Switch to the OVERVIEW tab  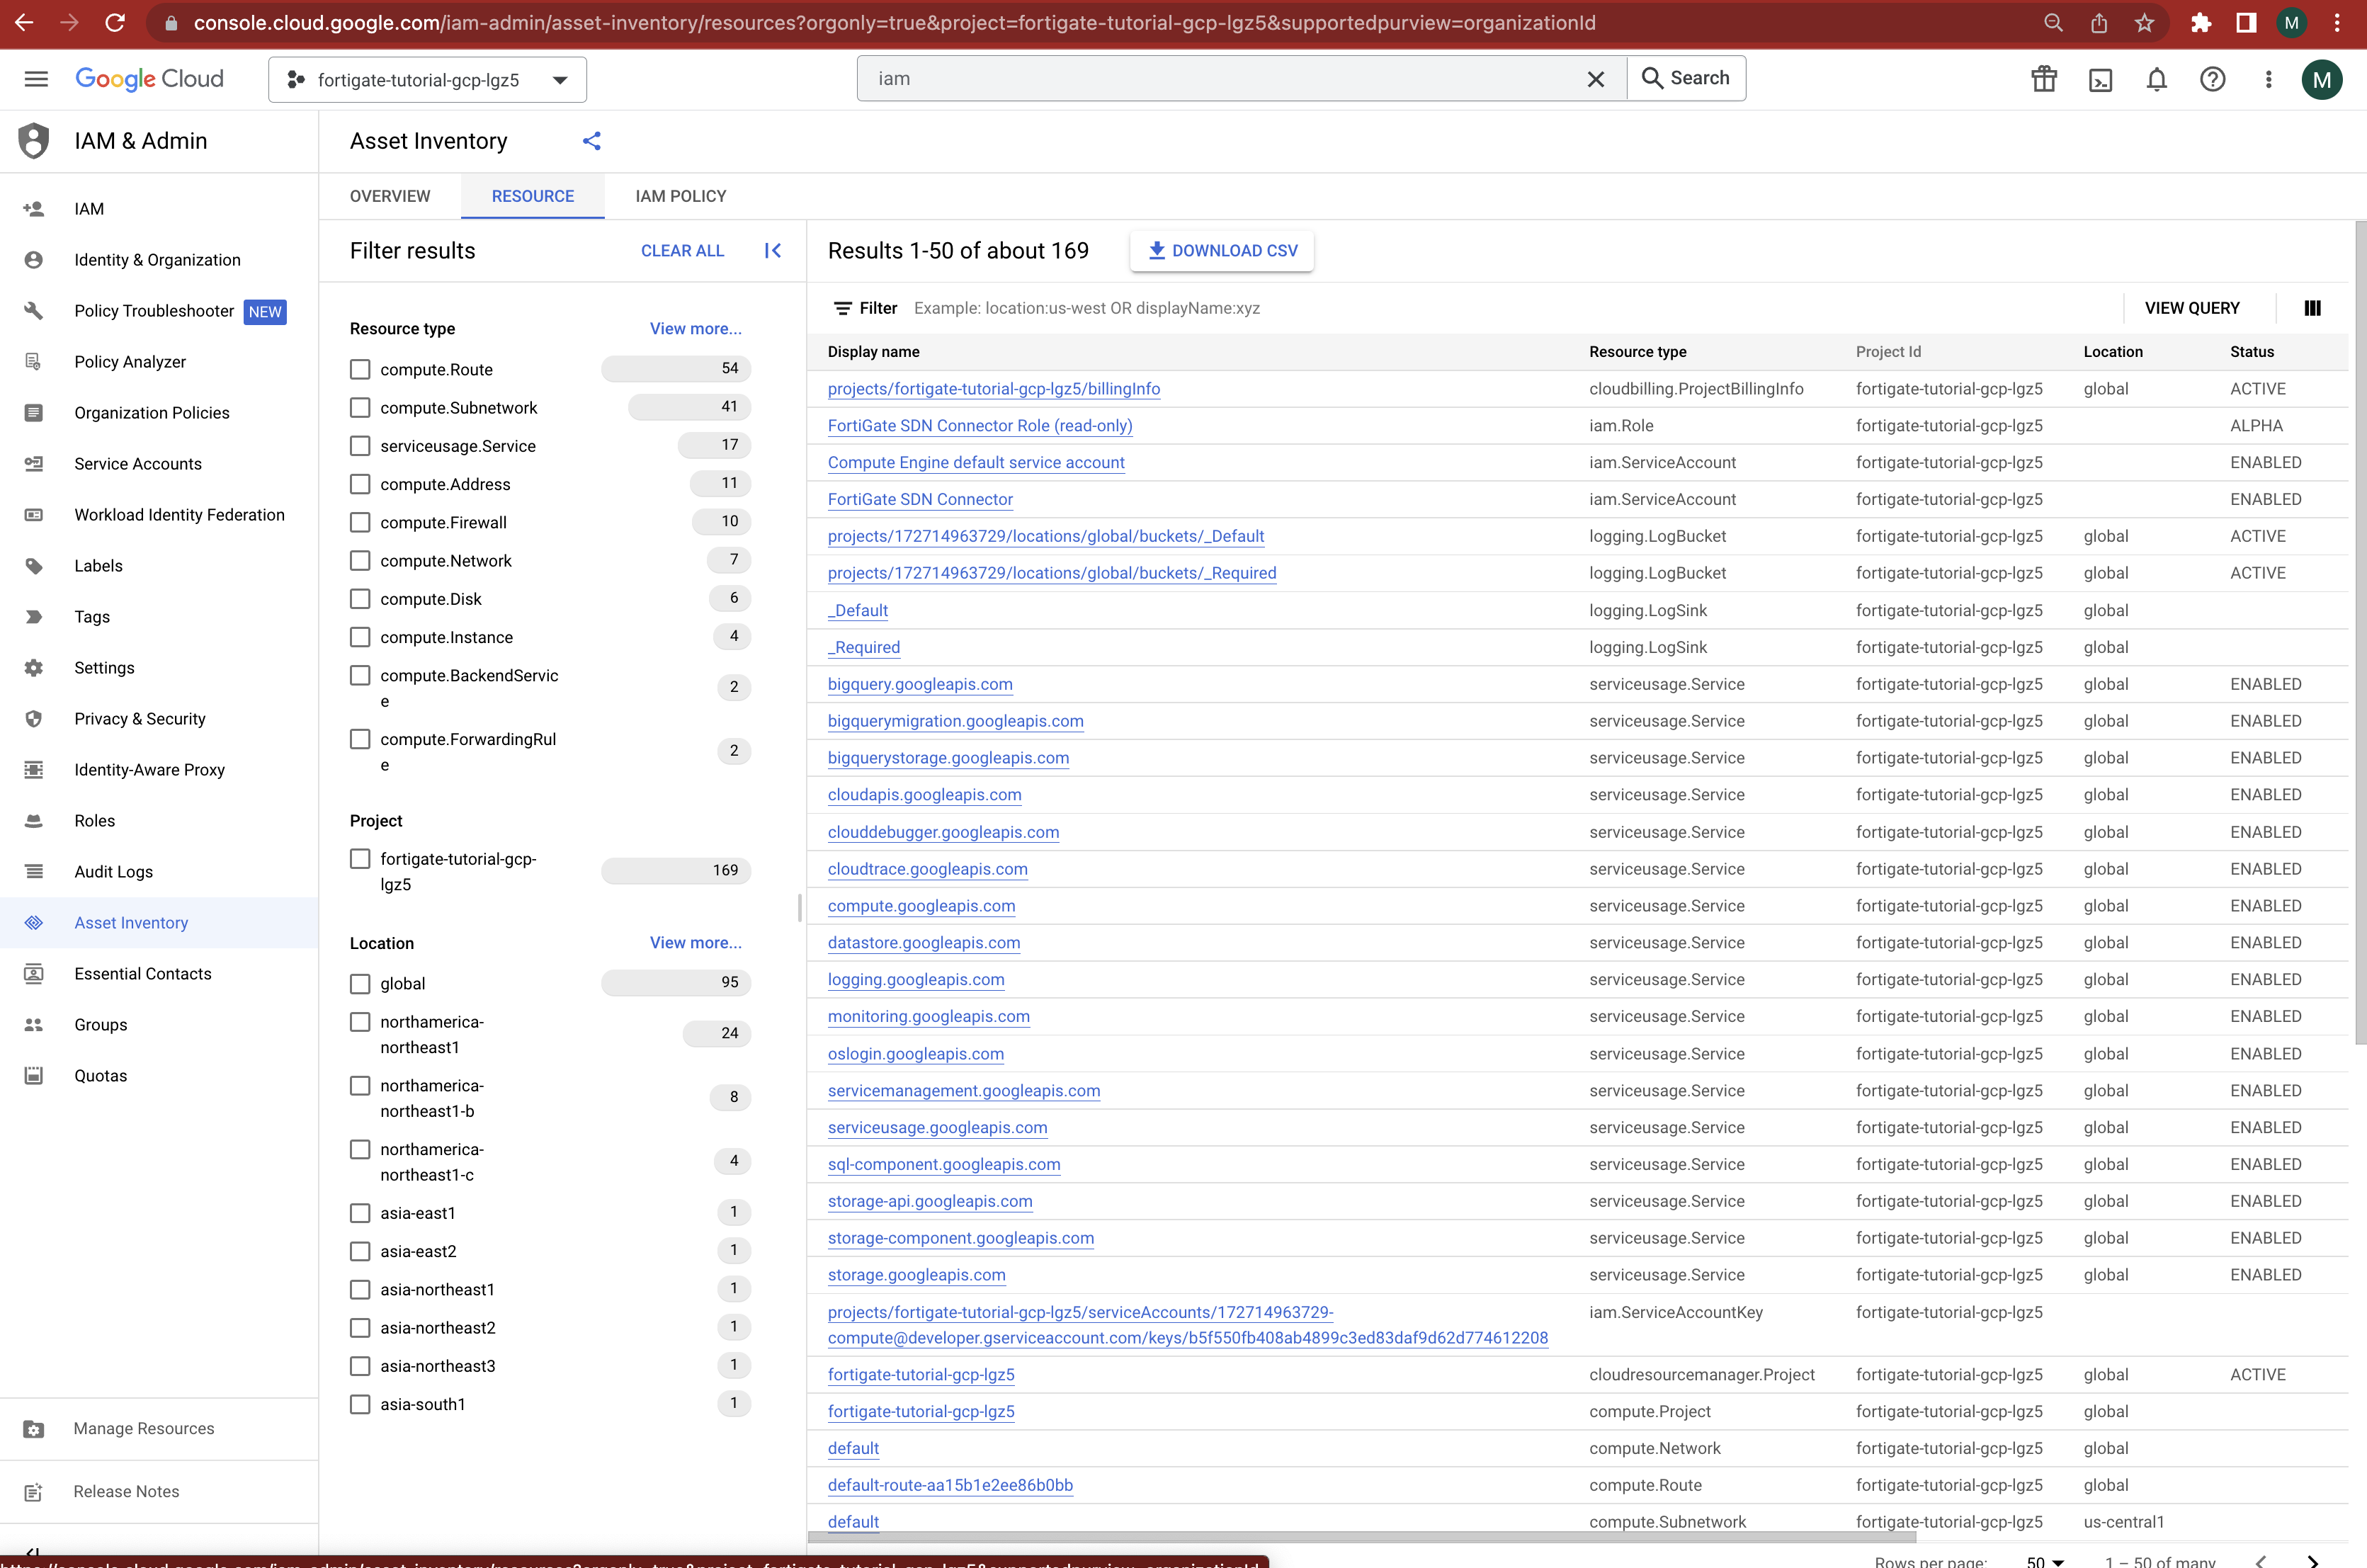coord(390,196)
